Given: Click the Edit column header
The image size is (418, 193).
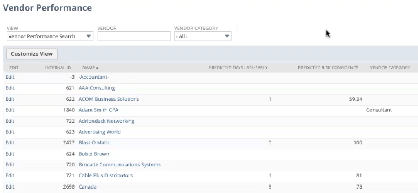Looking at the screenshot, I should 14,68.
